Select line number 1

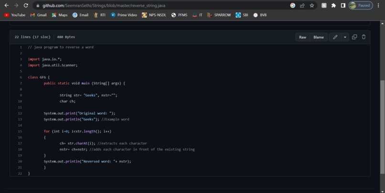(21, 47)
